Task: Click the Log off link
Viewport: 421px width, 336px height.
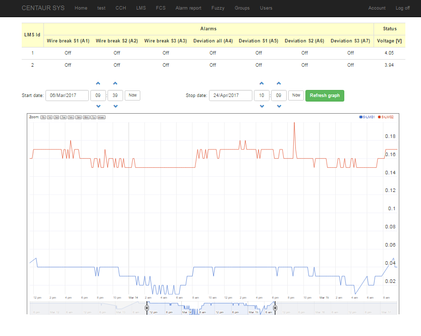Action: 402,8
